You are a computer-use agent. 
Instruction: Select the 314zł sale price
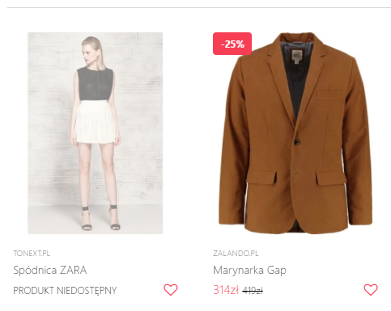click(x=226, y=290)
